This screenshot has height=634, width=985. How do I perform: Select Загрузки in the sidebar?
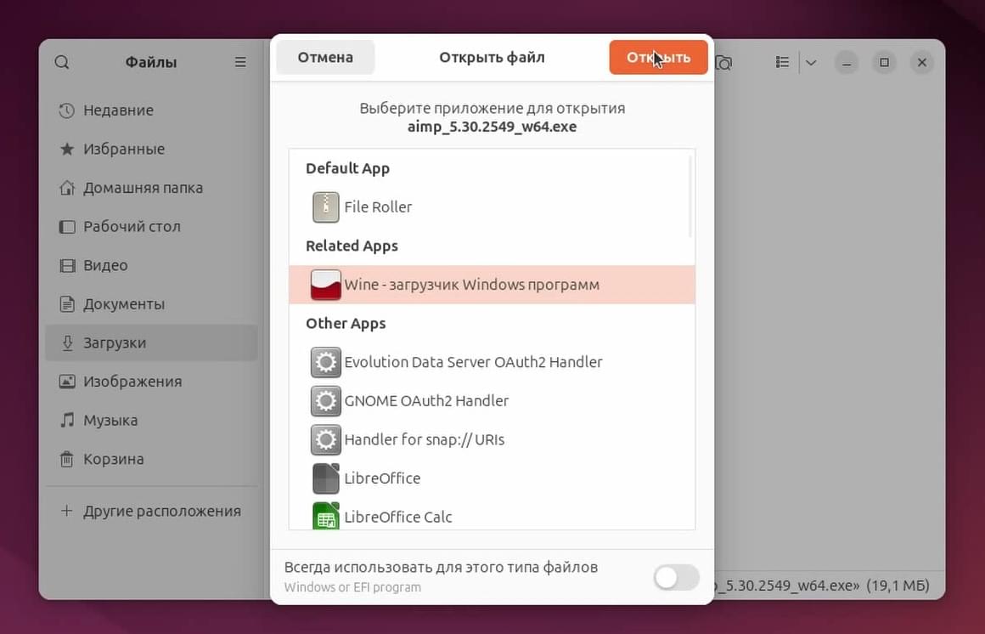tap(151, 342)
